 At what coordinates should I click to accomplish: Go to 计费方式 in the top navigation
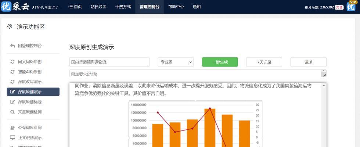pos(123,7)
